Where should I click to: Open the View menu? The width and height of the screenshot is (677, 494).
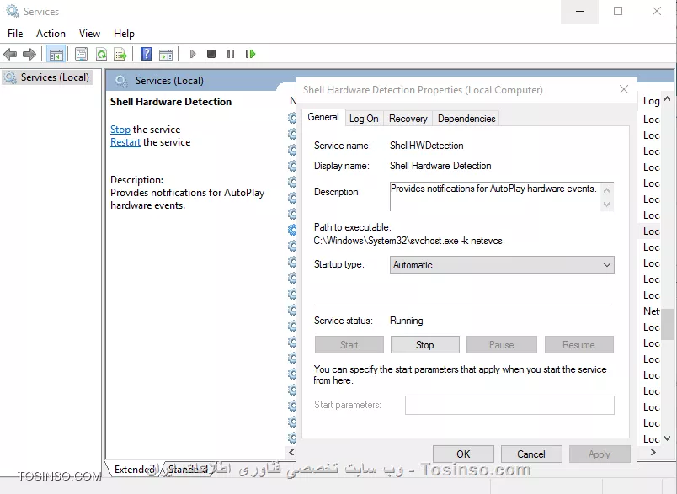[89, 34]
